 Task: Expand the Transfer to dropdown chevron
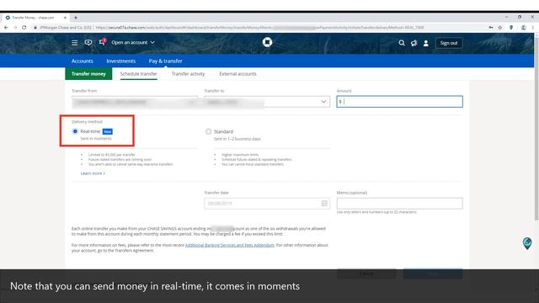coord(323,102)
